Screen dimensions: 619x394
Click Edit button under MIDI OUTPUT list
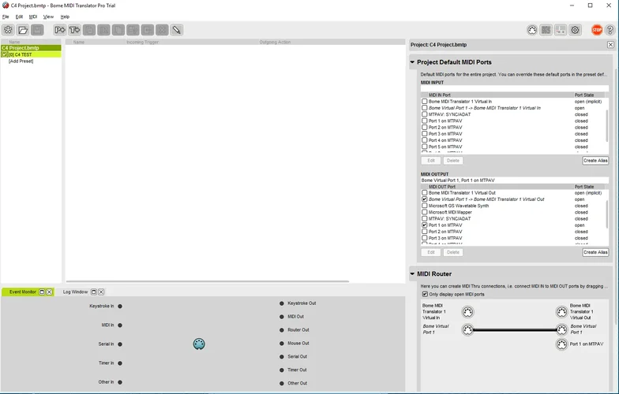431,252
